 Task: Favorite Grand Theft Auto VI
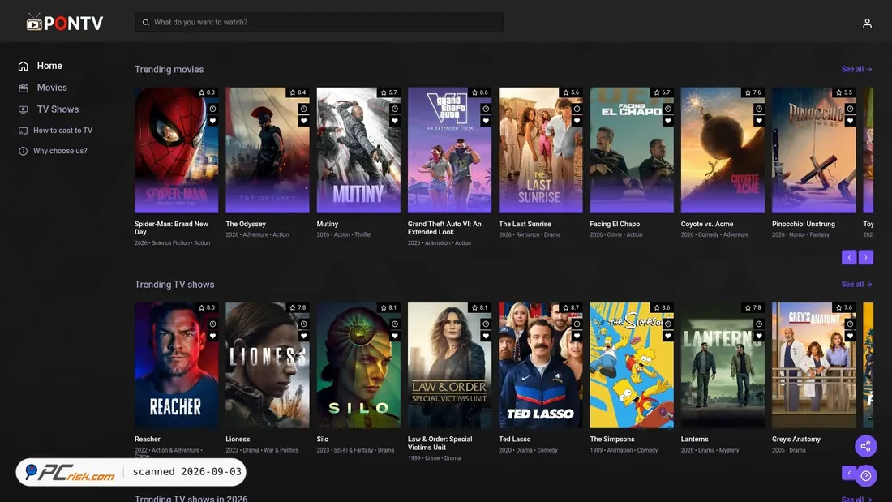pos(486,121)
